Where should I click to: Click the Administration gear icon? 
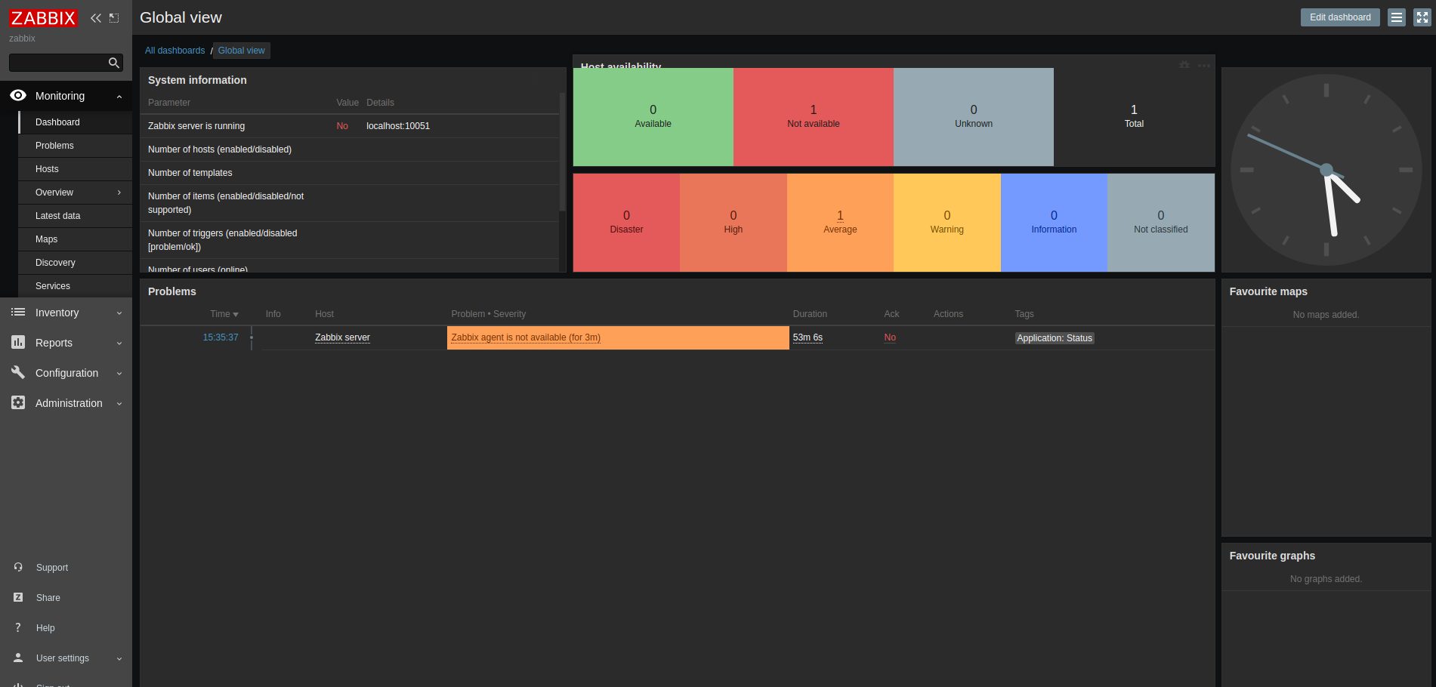(18, 402)
